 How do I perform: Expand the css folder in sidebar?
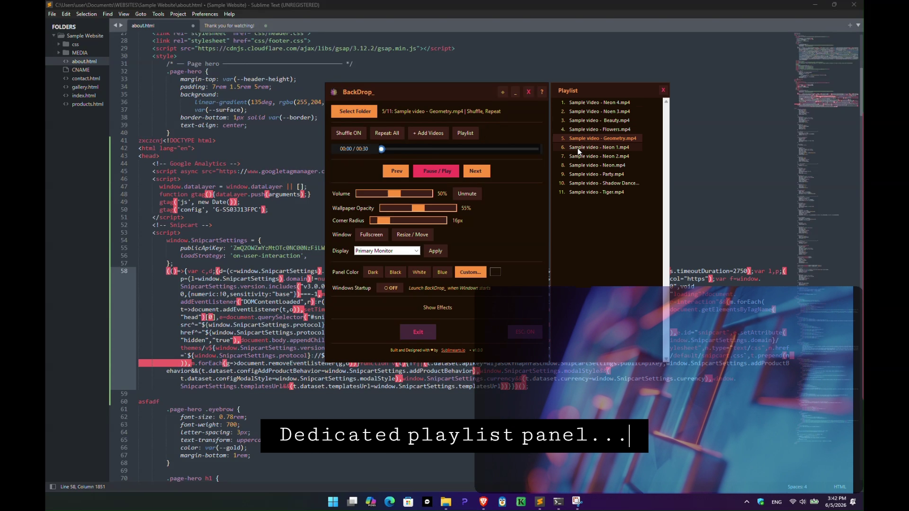click(x=59, y=44)
